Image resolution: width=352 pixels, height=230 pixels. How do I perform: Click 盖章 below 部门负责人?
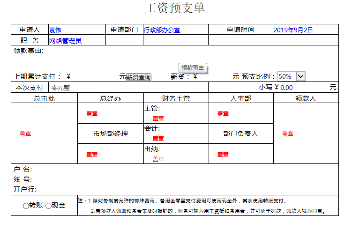[223, 155]
